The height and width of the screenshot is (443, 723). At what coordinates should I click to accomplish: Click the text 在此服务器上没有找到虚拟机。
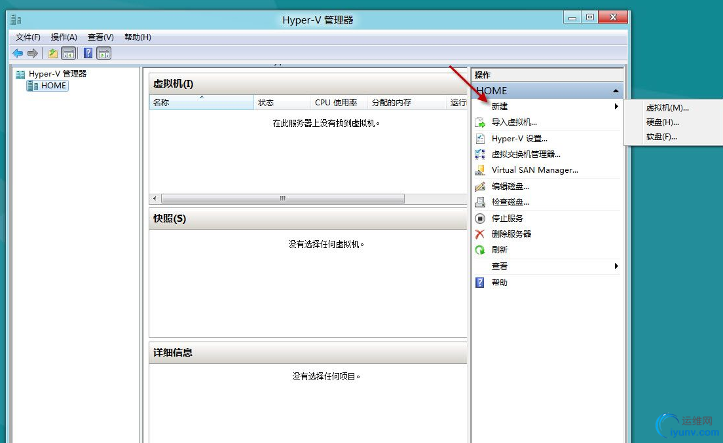point(326,124)
